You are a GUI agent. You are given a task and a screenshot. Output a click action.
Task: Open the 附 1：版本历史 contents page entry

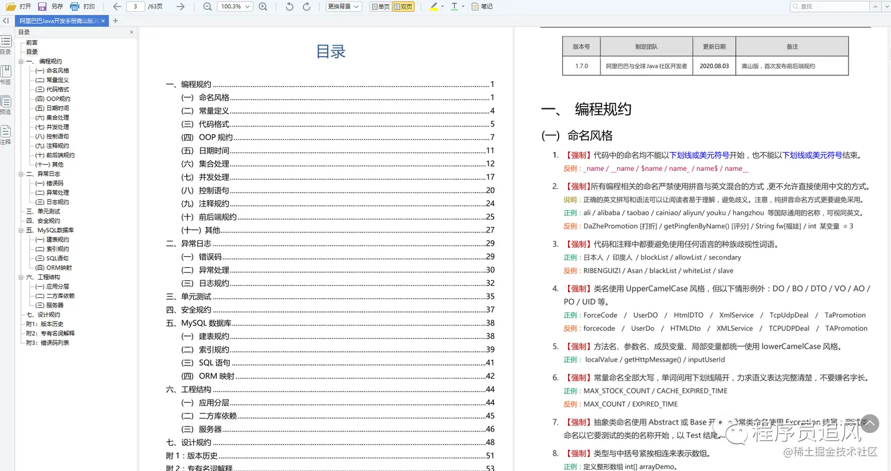pos(331,456)
